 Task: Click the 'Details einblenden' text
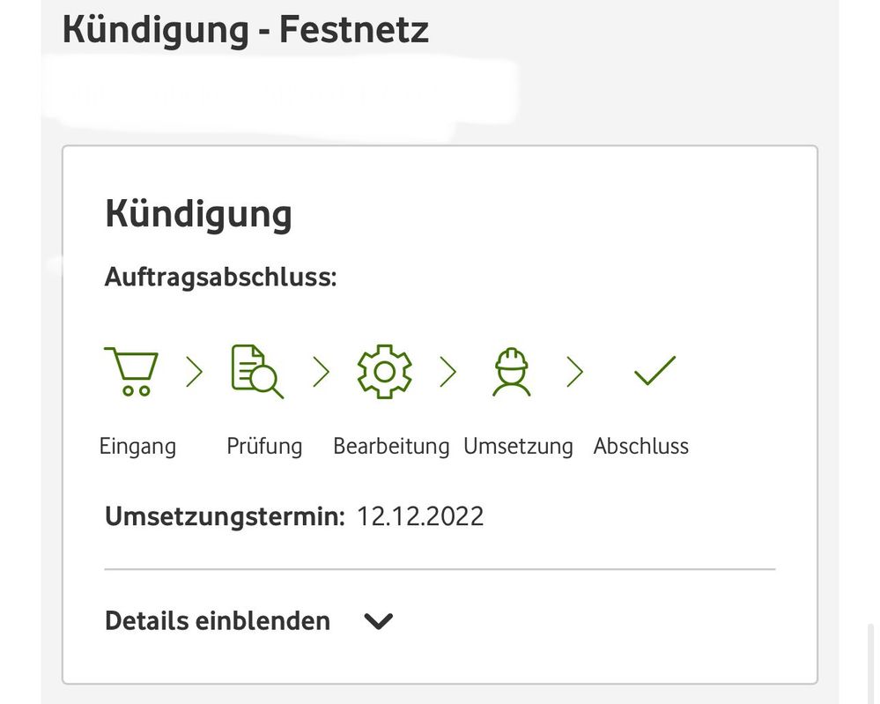pos(218,621)
